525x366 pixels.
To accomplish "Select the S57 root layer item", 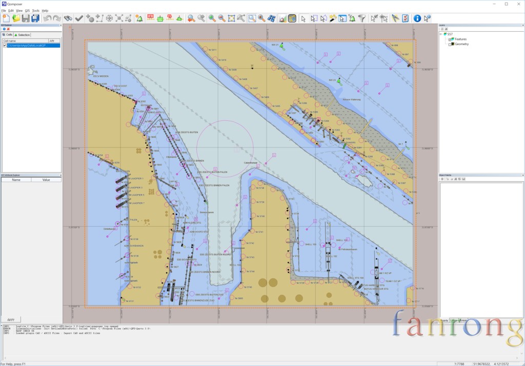I will (x=450, y=34).
